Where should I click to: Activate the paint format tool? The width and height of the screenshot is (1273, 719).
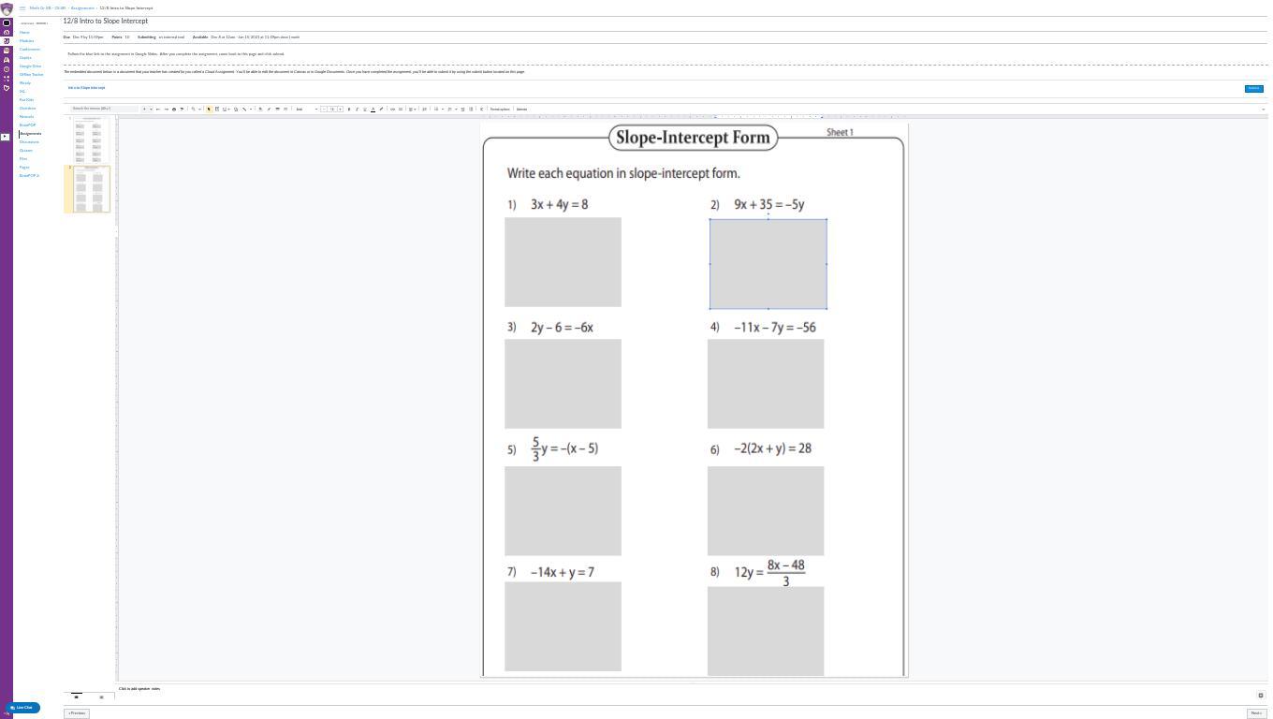pos(182,109)
